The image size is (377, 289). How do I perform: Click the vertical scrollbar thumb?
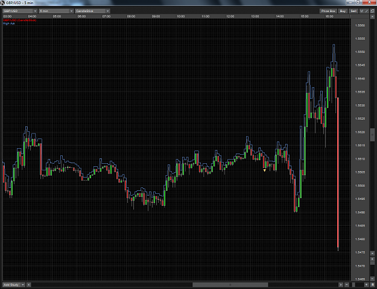(372, 135)
